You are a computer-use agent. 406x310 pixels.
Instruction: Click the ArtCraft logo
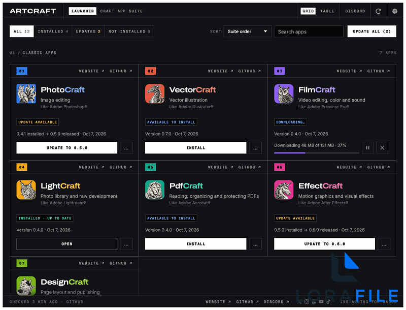33,11
